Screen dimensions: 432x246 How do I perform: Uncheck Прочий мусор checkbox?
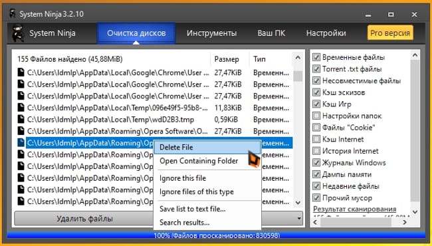pos(316,197)
